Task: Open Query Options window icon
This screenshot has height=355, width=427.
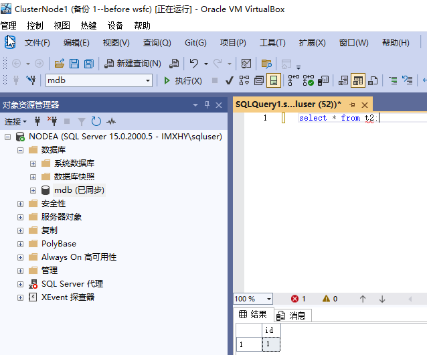Action: [x=259, y=80]
